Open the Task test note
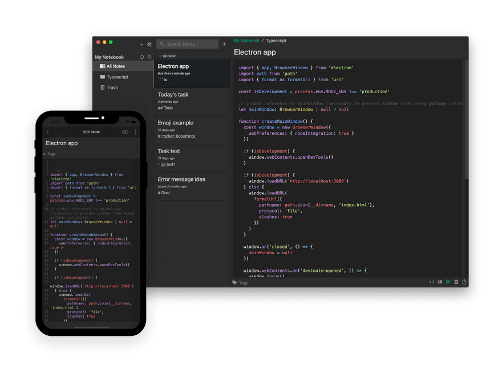This screenshot has width=502, height=377. click(x=192, y=158)
